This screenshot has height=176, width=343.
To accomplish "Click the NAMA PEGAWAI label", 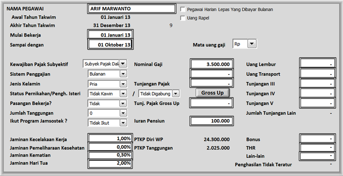I will (x=25, y=9).
